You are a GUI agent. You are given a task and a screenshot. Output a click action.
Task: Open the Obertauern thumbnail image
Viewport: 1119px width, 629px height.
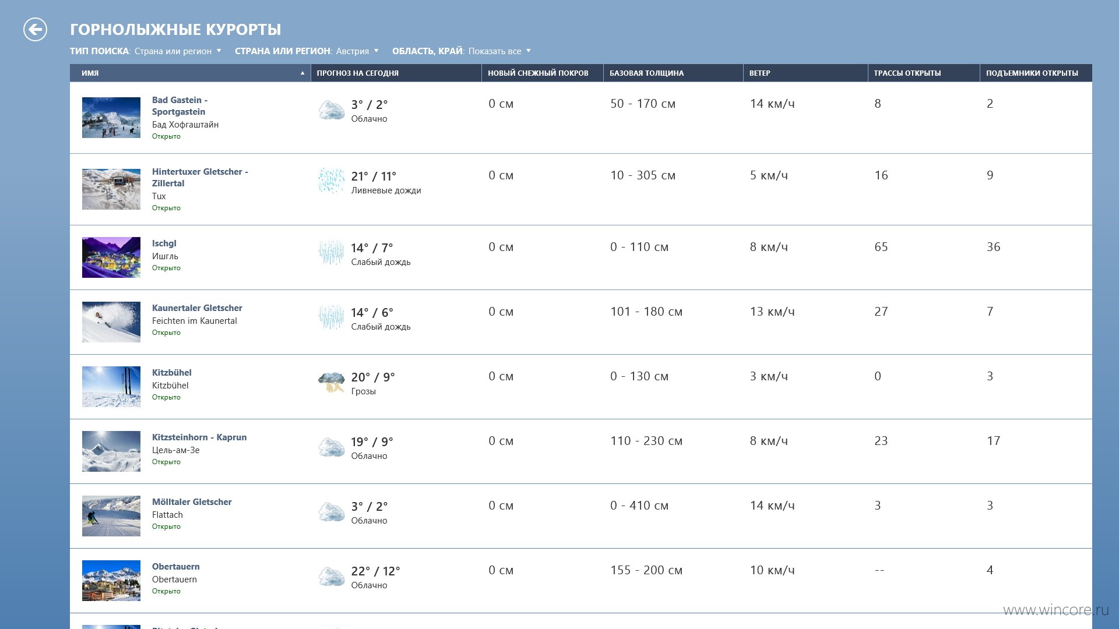(x=111, y=581)
